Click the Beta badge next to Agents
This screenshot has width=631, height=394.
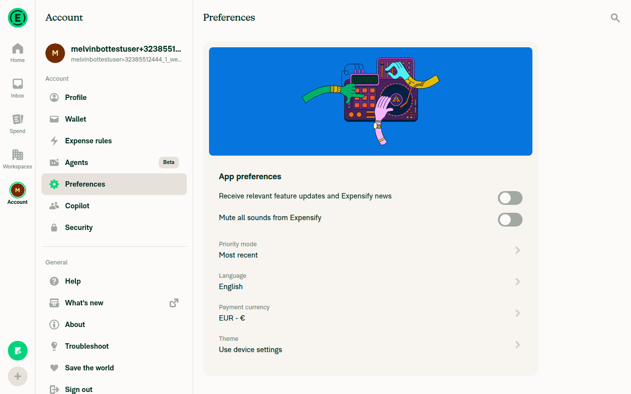[169, 163]
